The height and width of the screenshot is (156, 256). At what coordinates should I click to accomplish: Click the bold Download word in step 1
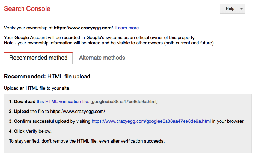[x=25, y=102]
